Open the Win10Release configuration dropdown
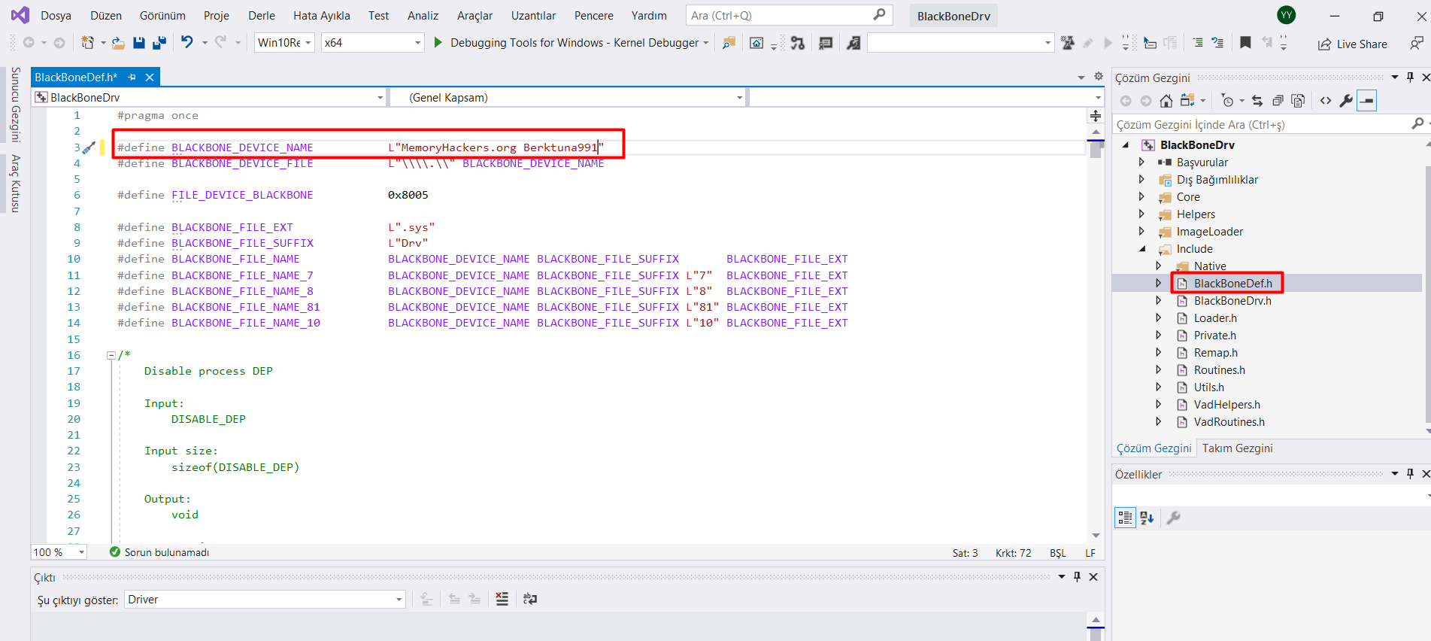The height and width of the screenshot is (641, 1431). click(284, 43)
